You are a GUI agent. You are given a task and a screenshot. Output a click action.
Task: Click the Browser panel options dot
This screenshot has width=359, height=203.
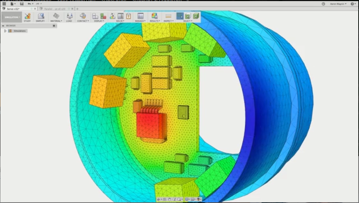tap(54, 26)
